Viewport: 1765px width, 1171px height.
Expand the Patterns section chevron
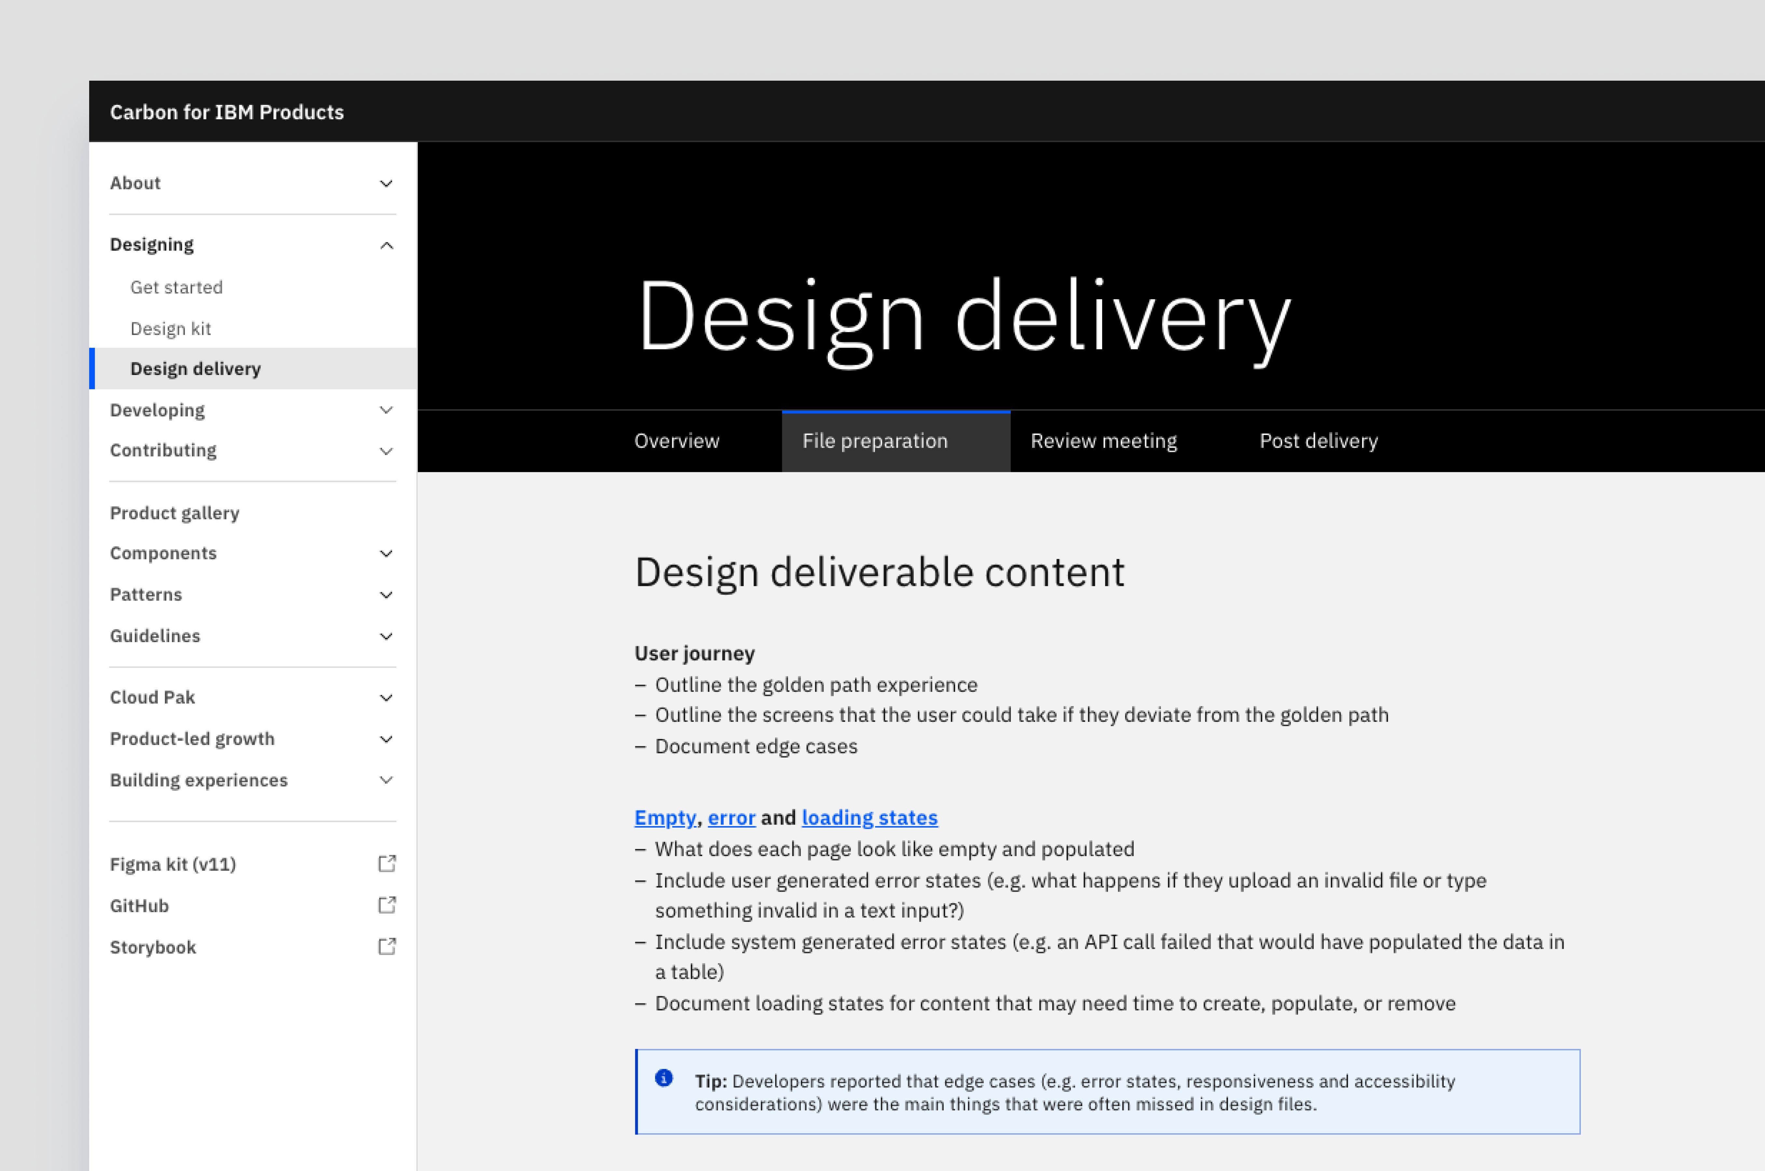pyautogui.click(x=386, y=595)
